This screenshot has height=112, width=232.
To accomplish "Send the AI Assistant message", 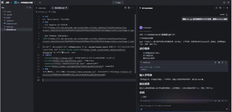I will (226, 109).
